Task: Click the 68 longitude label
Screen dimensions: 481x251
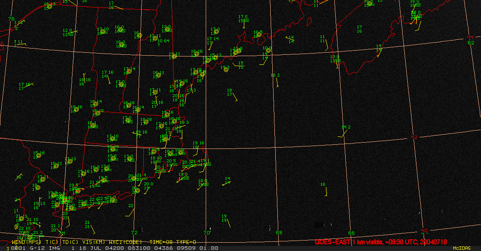Action: (x=279, y=233)
